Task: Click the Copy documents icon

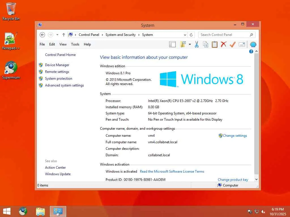Action: [206, 44]
